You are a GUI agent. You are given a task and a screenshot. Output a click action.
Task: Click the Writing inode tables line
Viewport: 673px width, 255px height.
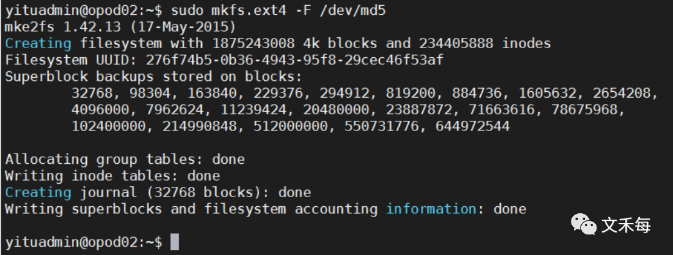(x=112, y=176)
